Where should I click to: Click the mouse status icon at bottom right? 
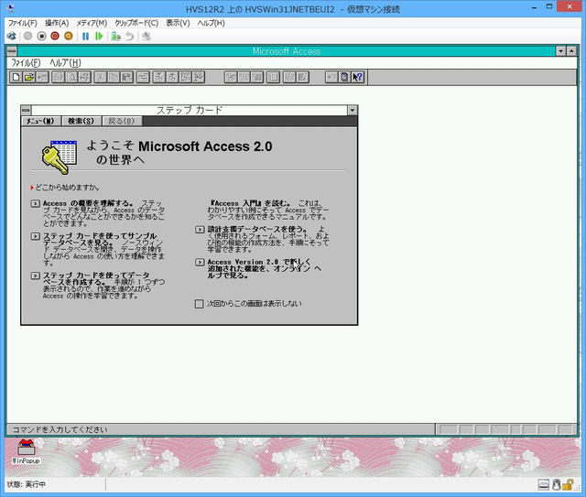click(x=557, y=485)
